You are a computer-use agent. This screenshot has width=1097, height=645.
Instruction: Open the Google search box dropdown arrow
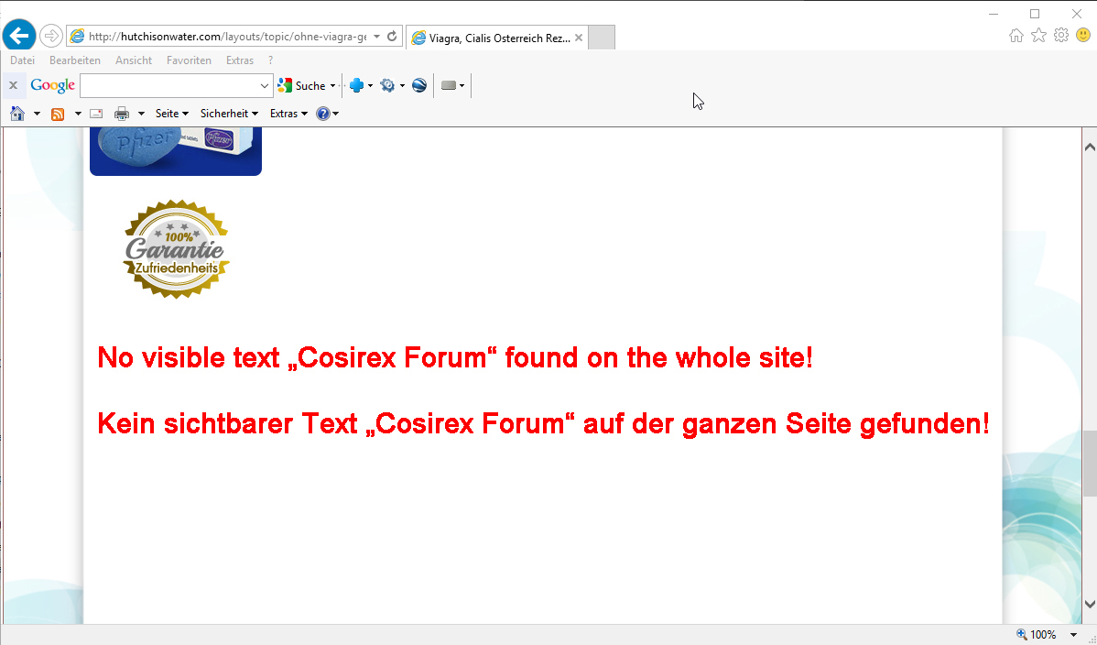[x=266, y=85]
